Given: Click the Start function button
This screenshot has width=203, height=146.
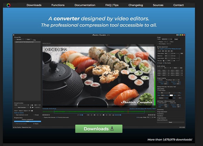Looking at the screenshot, I should [22, 107].
